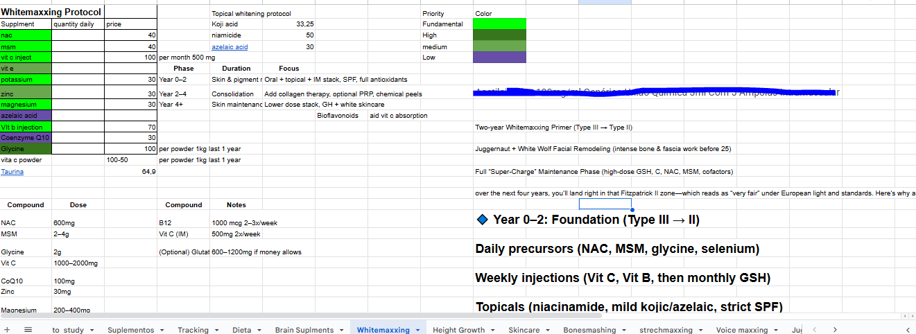Click the horizontal scrollbar left arrow
This screenshot has width=916, height=334.
coord(903,317)
